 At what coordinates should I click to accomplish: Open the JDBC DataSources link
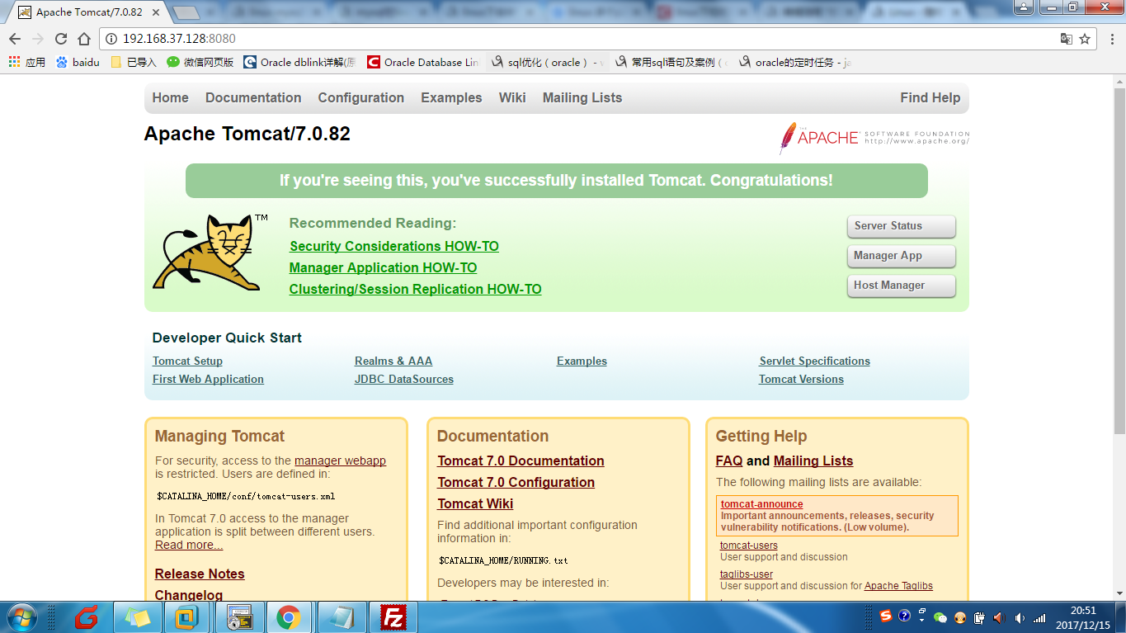[x=404, y=379]
